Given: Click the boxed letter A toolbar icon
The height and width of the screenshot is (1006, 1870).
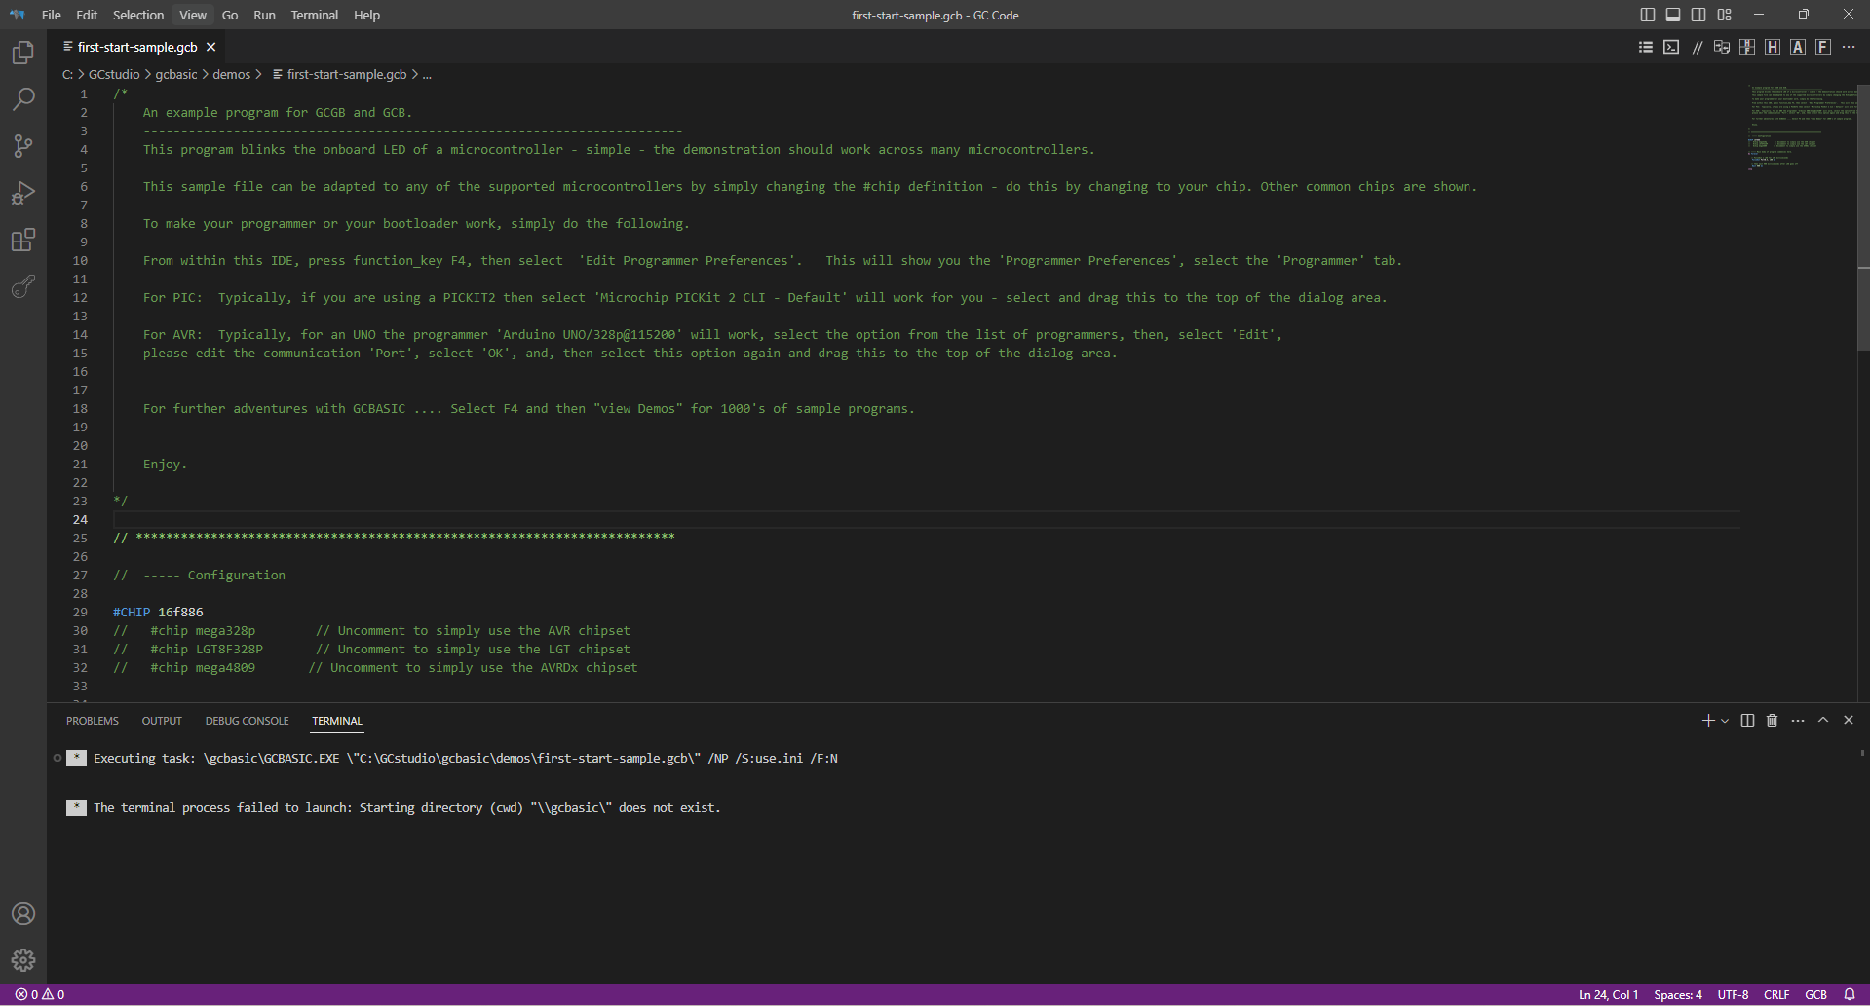Looking at the screenshot, I should click(x=1798, y=47).
